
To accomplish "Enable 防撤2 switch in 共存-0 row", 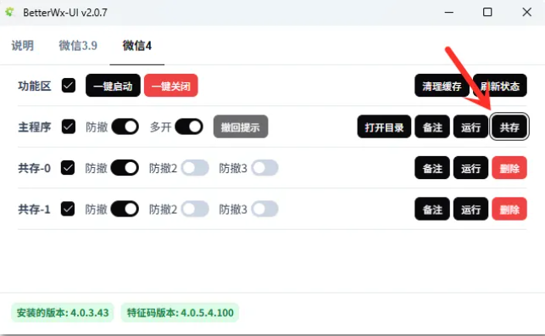I will [195, 168].
